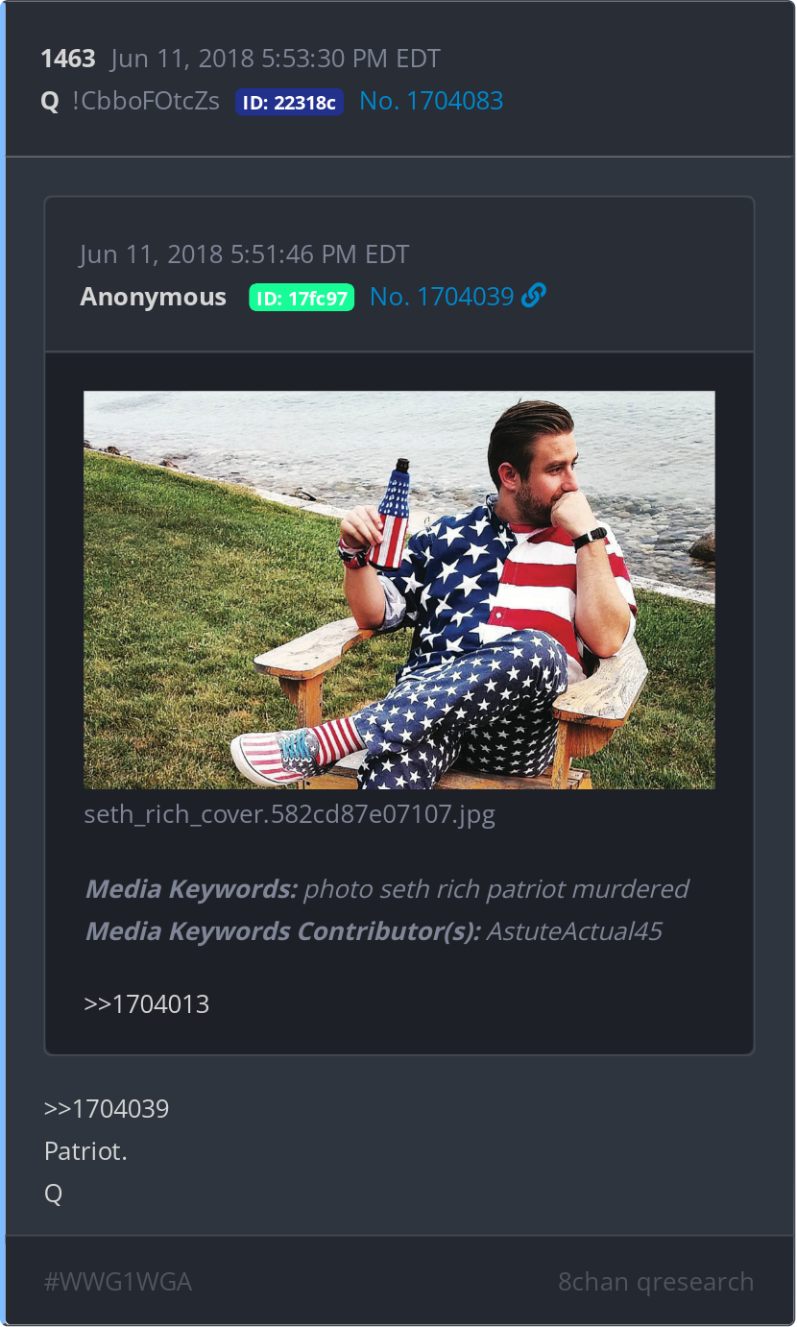Viewport: 797px width, 1327px height.
Task: Follow the >>1704013 reply reference
Action: pyautogui.click(x=147, y=1004)
